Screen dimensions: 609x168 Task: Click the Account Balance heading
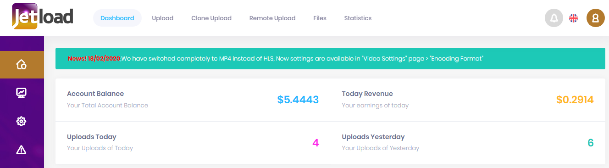coord(95,94)
